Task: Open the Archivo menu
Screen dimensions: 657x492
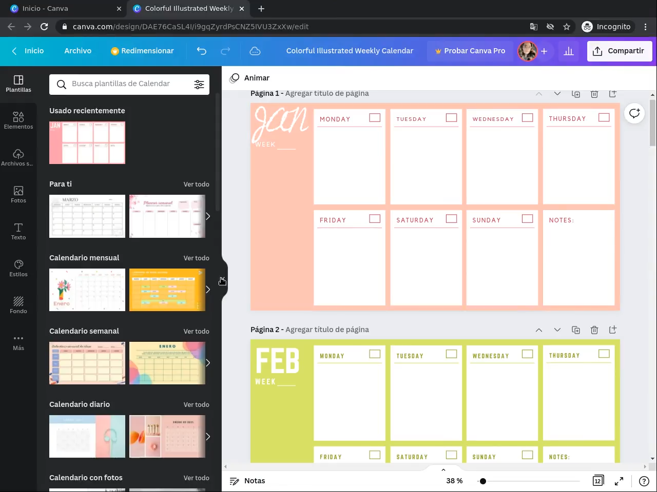Action: click(78, 51)
